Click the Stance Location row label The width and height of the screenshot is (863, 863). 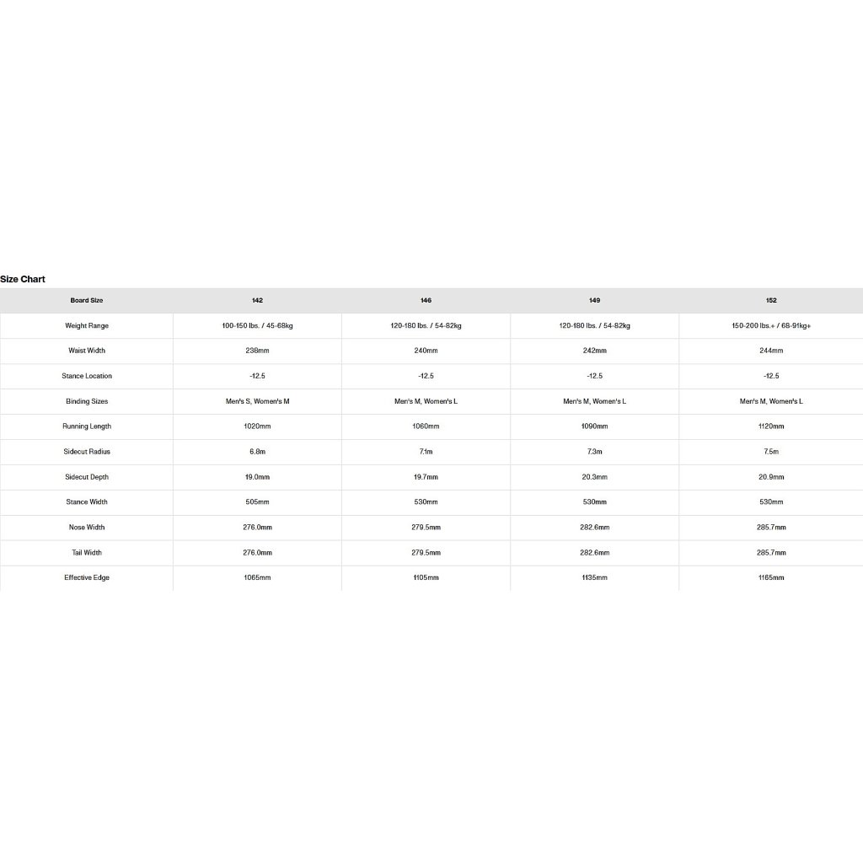pyautogui.click(x=87, y=376)
